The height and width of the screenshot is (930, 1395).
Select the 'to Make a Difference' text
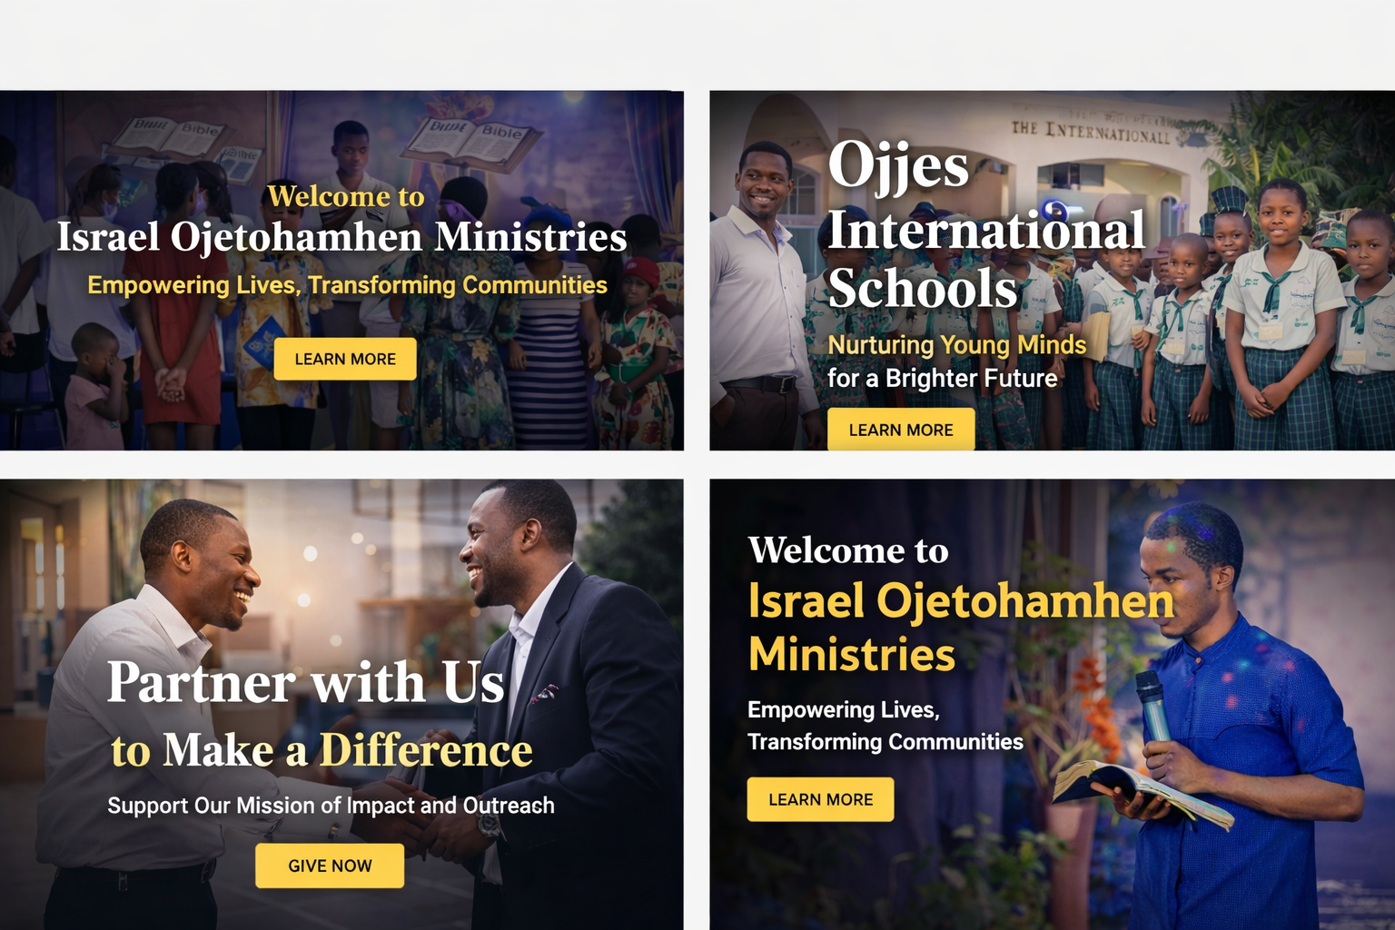[322, 751]
